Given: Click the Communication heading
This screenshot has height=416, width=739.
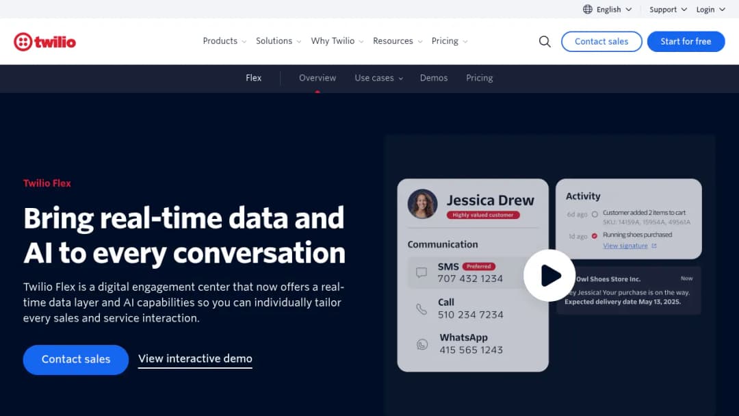Looking at the screenshot, I should (443, 244).
